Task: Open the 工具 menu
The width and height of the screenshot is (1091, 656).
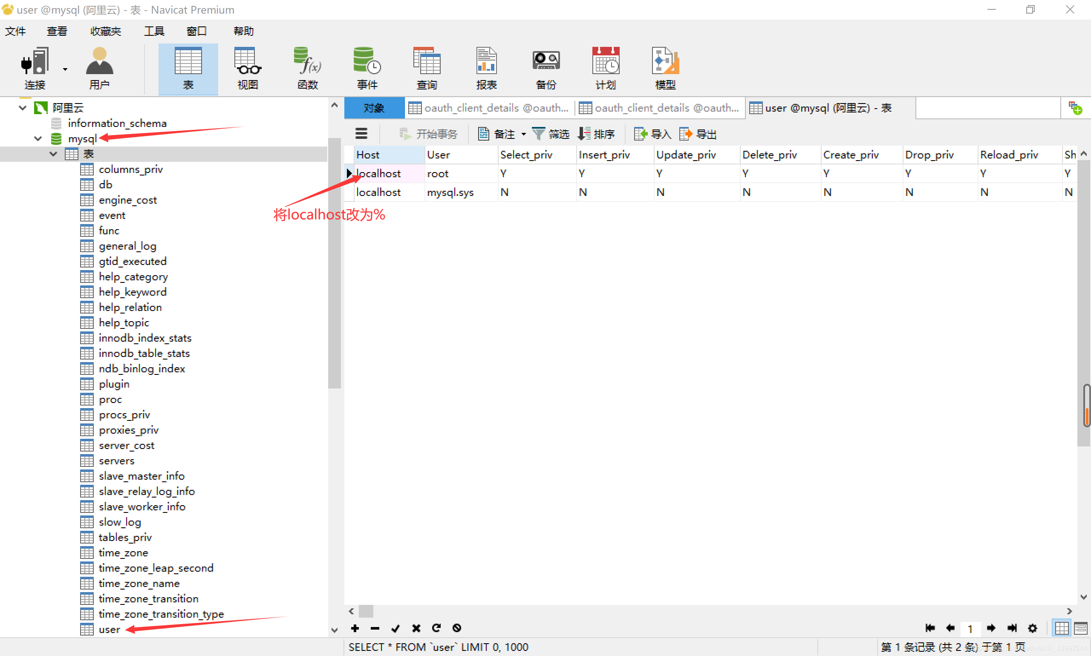Action: point(154,31)
